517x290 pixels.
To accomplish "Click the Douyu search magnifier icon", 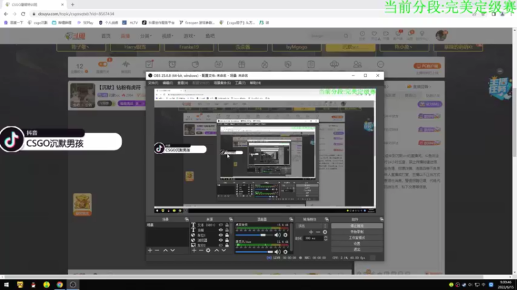I will pos(346,36).
